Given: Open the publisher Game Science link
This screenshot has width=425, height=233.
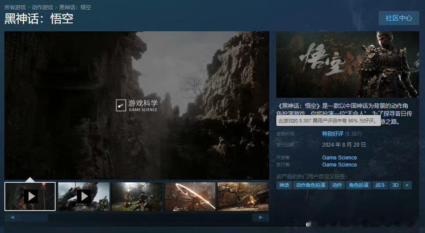Looking at the screenshot, I should tap(339, 165).
